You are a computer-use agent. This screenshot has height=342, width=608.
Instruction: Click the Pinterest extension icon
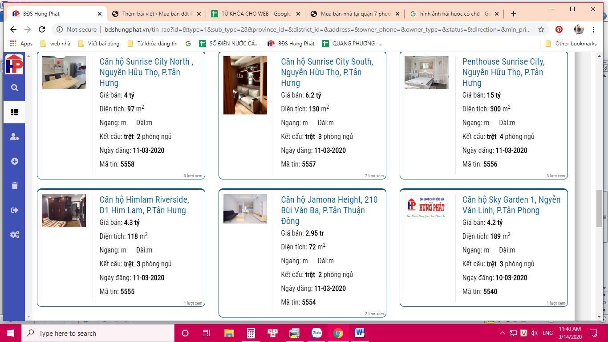559,29
